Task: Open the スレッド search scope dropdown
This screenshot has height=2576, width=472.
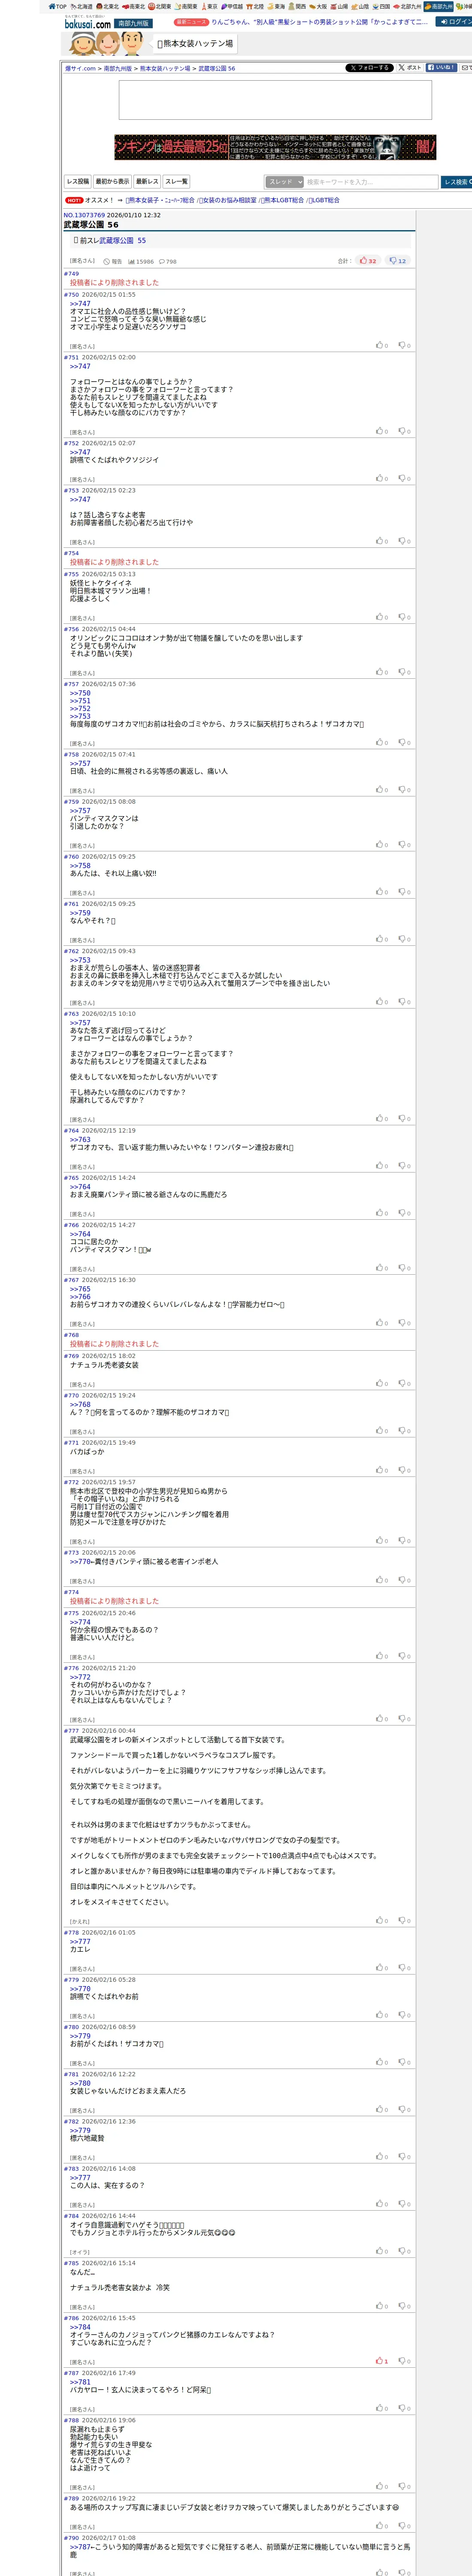Action: [x=284, y=182]
